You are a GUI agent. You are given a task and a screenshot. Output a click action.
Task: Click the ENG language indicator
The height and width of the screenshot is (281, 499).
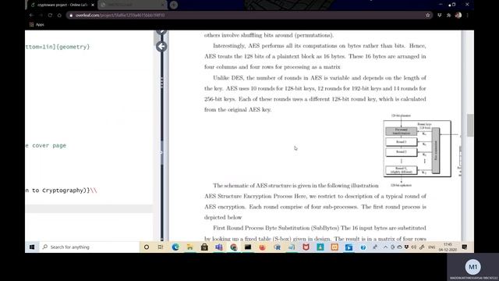432,247
